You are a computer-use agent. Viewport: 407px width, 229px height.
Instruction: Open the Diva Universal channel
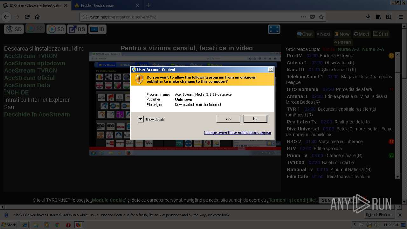click(303, 129)
